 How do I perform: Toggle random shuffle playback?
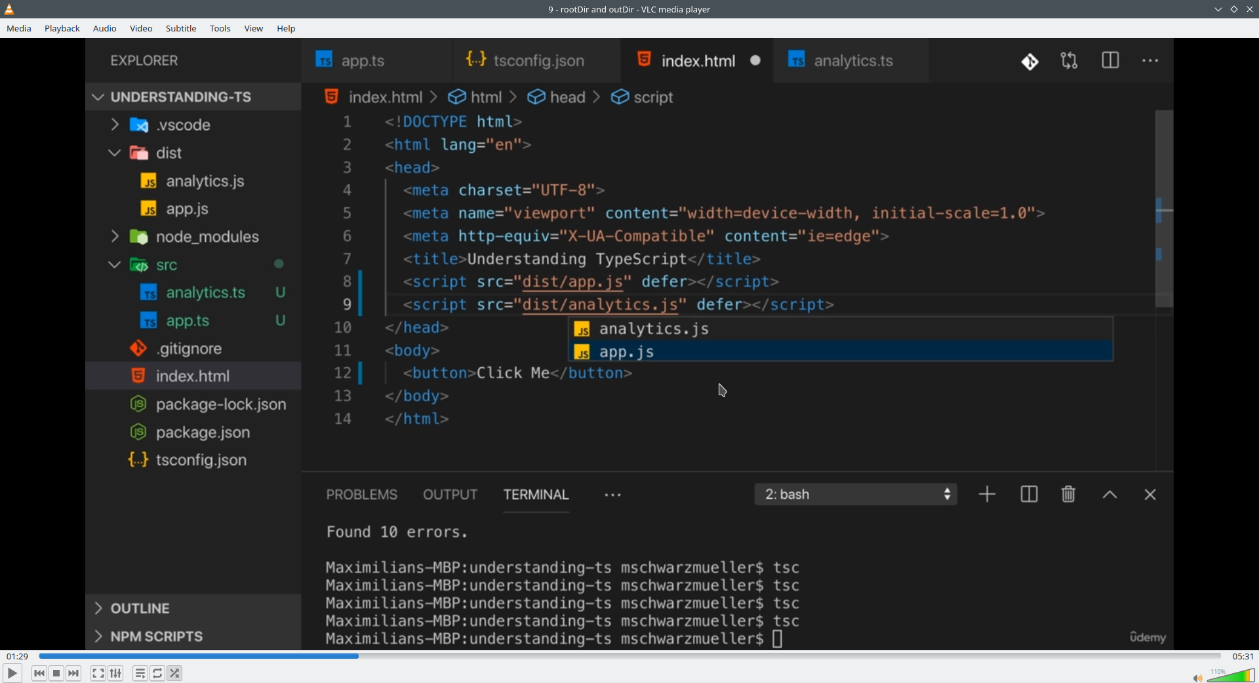click(175, 673)
